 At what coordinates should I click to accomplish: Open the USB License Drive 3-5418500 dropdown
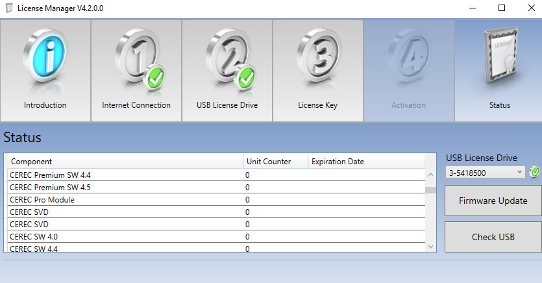(x=486, y=173)
